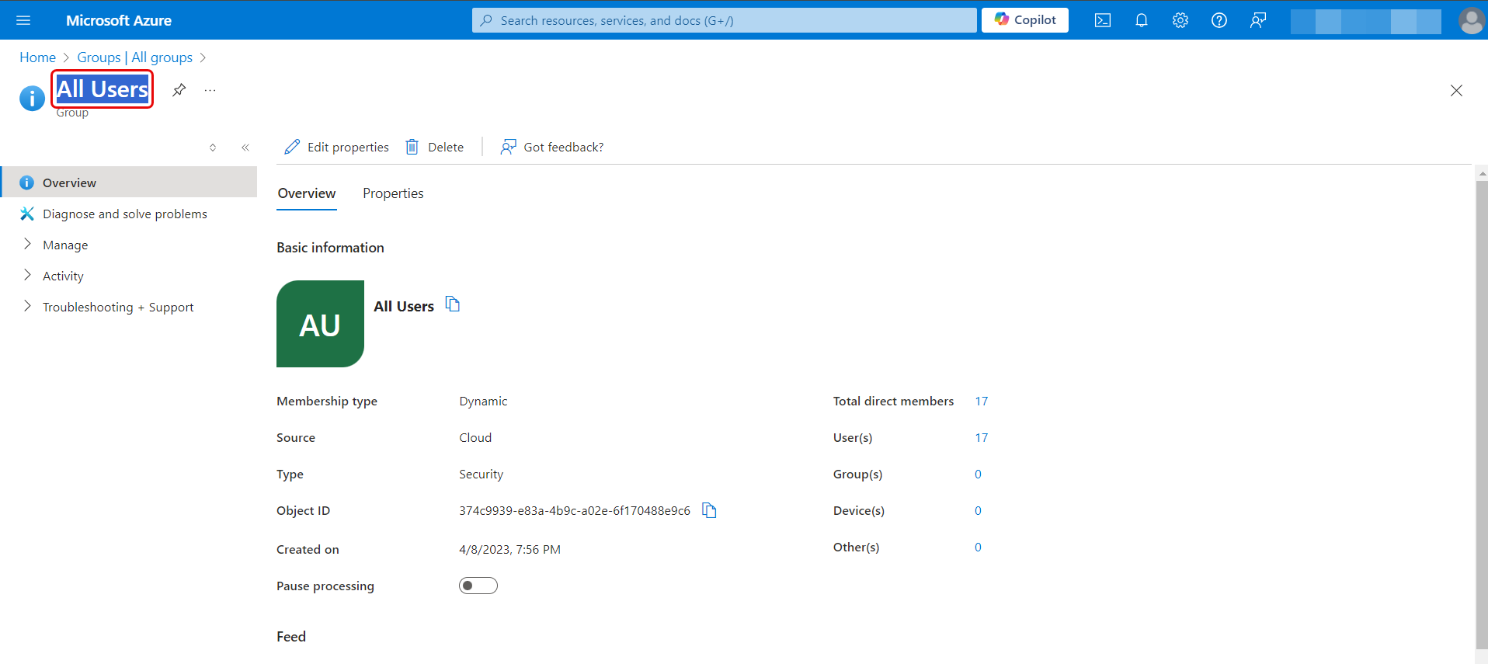Pin the All Users group blade
The image size is (1488, 664).
[179, 90]
